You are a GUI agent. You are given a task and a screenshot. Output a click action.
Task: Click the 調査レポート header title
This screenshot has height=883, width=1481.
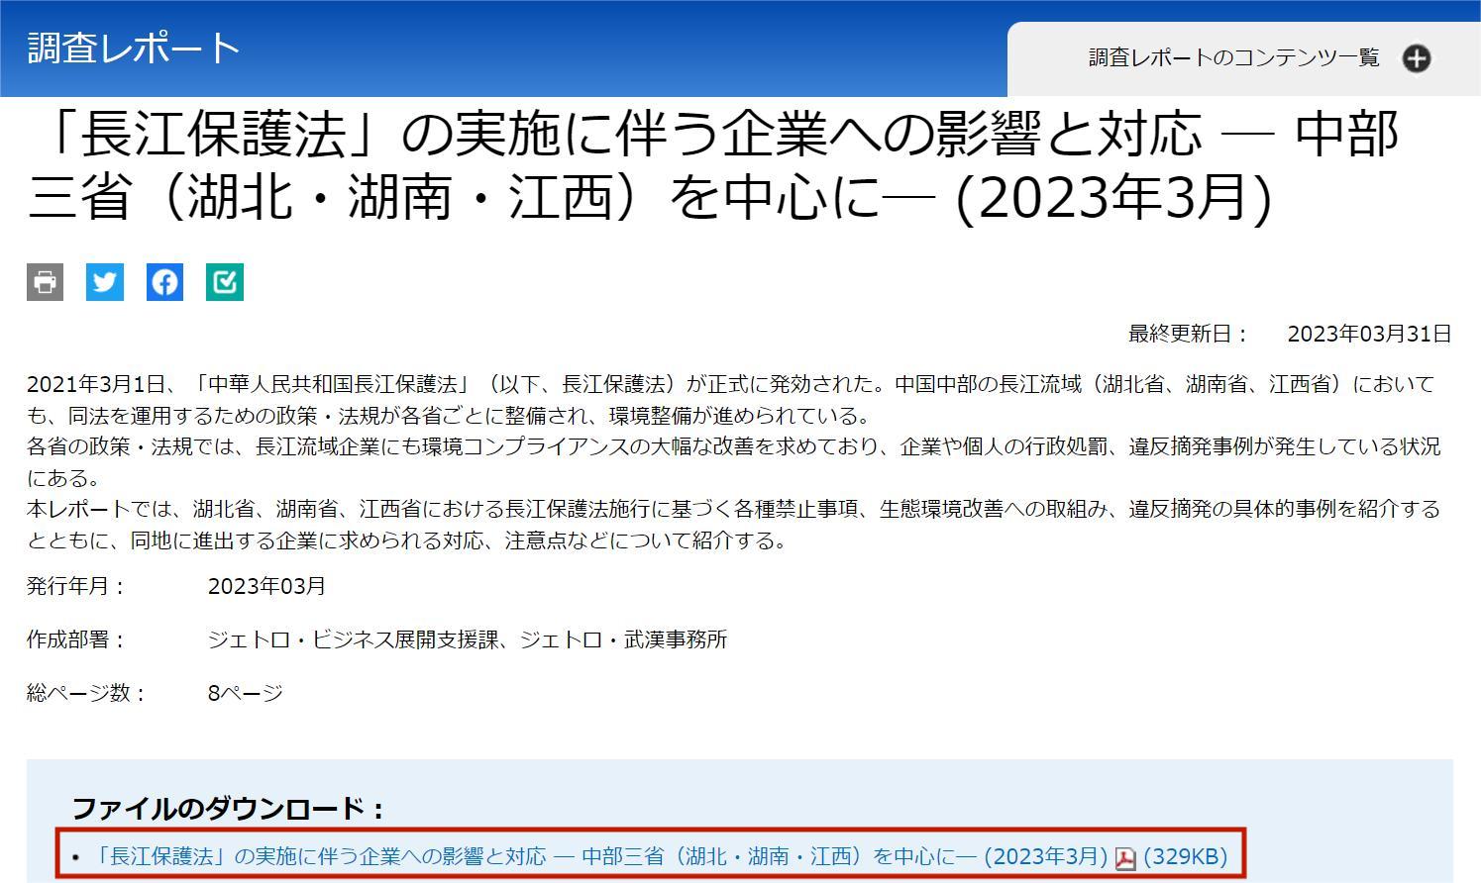click(x=134, y=48)
